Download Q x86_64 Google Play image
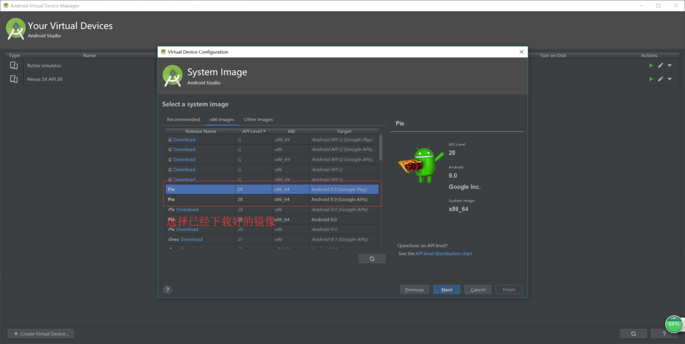 pyautogui.click(x=184, y=140)
